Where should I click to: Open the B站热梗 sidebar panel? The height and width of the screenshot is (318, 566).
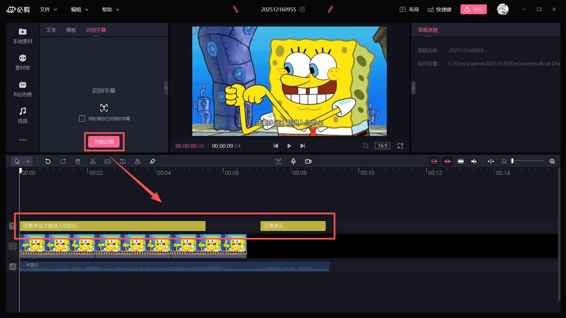[22, 88]
